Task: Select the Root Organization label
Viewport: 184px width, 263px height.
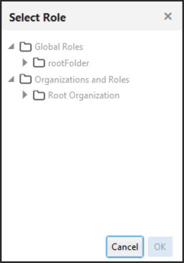Action: [x=84, y=96]
